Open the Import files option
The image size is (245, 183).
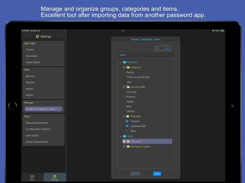tap(29, 89)
